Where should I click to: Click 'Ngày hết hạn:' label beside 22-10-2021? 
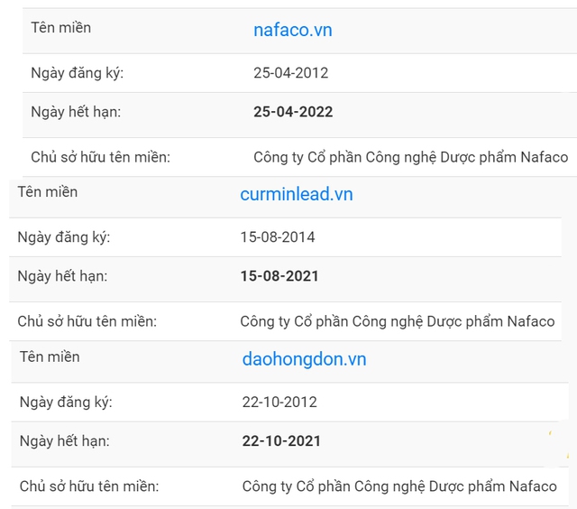coord(64,441)
